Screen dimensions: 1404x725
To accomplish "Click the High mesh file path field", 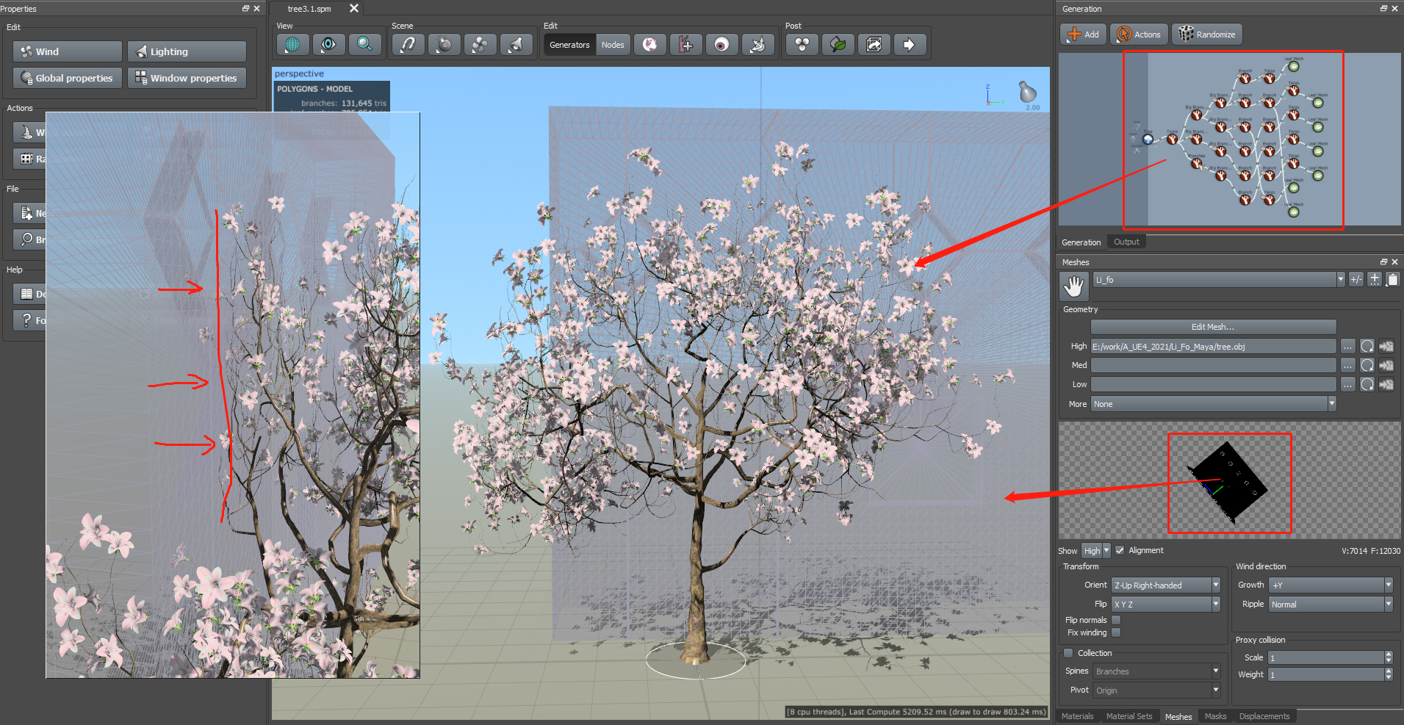I will pos(1213,346).
